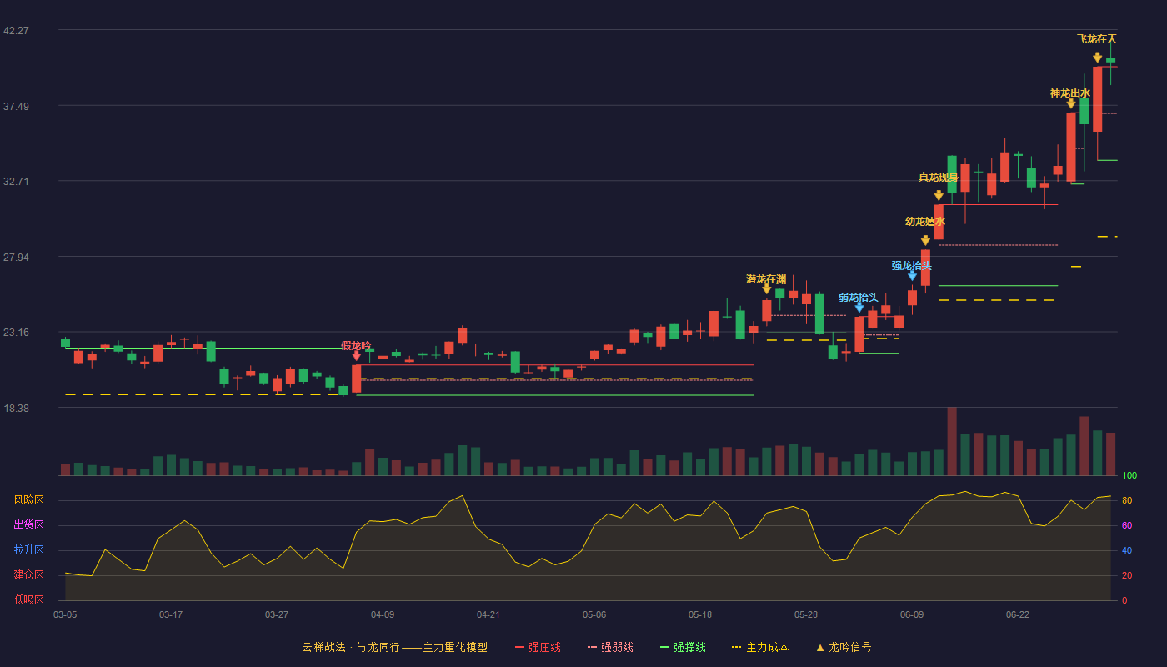Click the 神龙出水 signal arrow marker
Viewport: 1167px width, 667px height.
tap(1071, 103)
